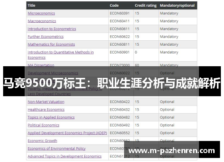The height and width of the screenshot is (162, 224).
Task: Open Healthcare Economics link
Action: [46, 110]
